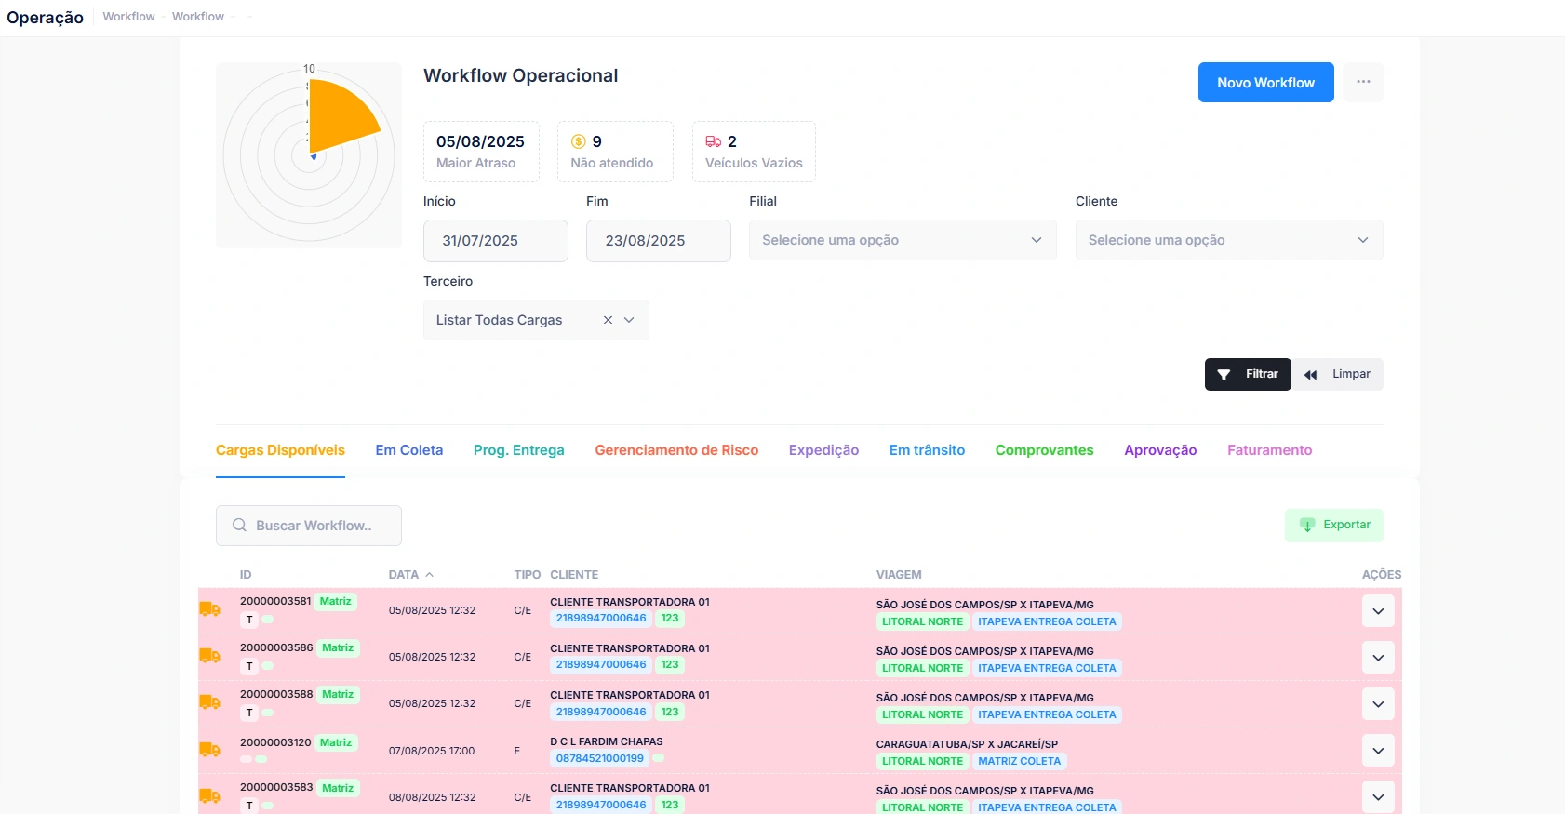Image resolution: width=1565 pixels, height=814 pixels.
Task: Open the Gerenciamento de Risco tab
Action: [676, 450]
